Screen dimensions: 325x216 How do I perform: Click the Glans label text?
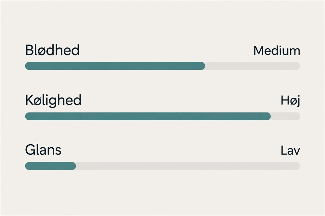click(x=43, y=150)
